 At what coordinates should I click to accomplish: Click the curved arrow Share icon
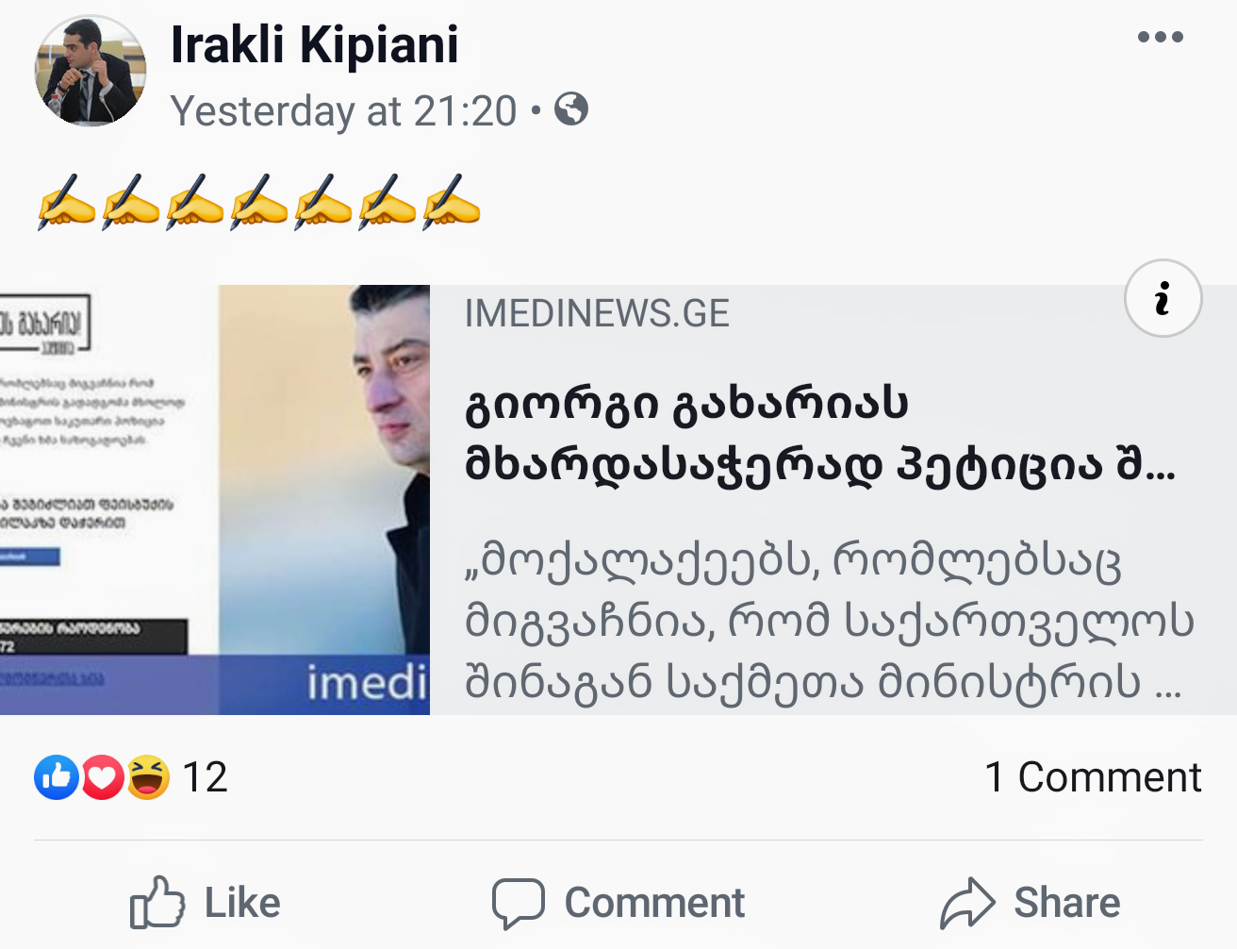[967, 902]
